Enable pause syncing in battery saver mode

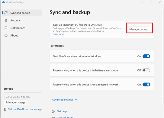146,70
